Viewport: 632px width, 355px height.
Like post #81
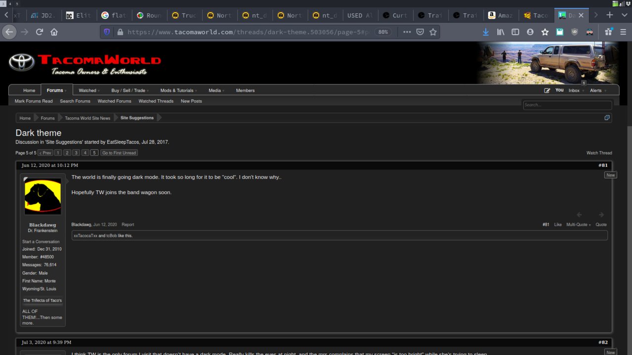(x=558, y=225)
